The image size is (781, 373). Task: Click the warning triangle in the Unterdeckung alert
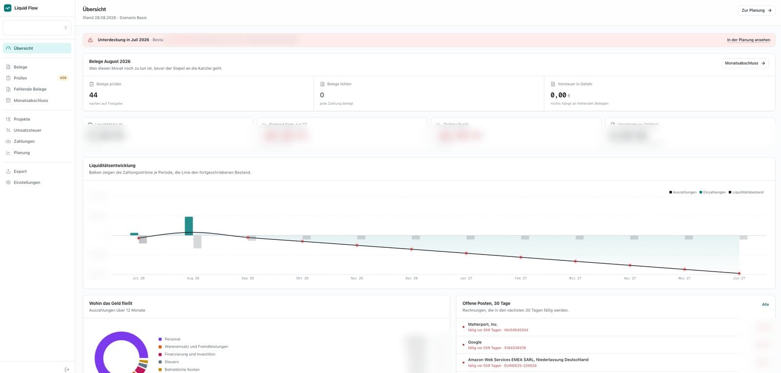(x=90, y=40)
